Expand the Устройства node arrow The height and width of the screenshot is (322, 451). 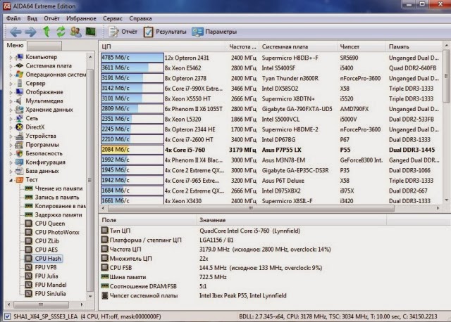(11, 136)
